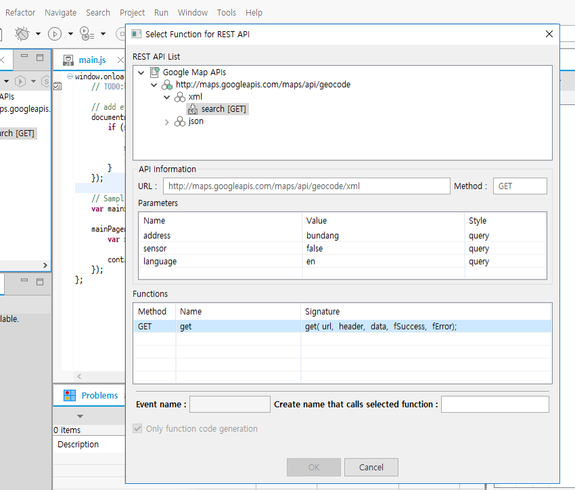Select the Debug tool in the toolbar
575x490 pixels.
(22, 34)
